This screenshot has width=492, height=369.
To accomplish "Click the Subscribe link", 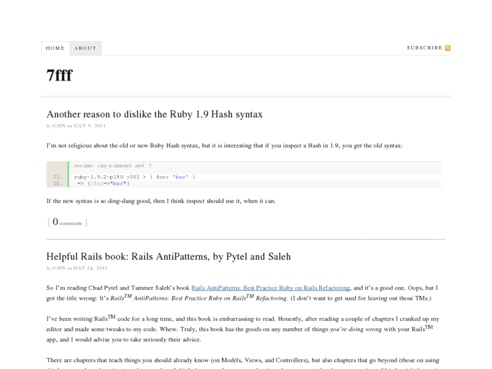I will (x=424, y=48).
